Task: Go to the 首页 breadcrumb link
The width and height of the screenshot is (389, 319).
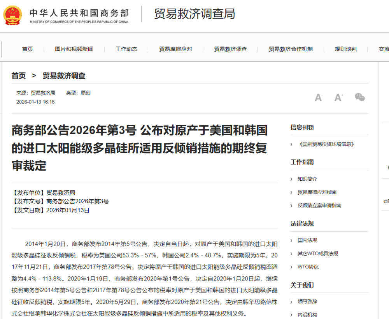Action: coord(19,76)
